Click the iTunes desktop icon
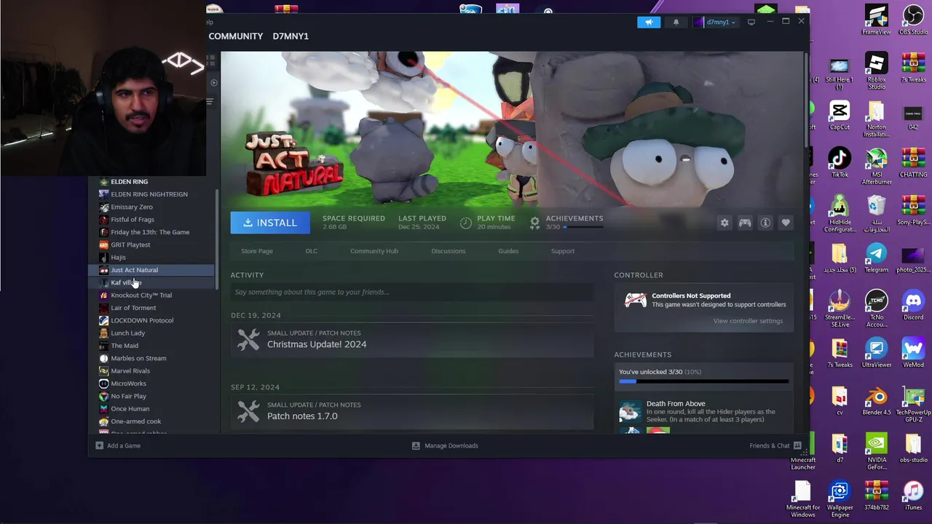This screenshot has width=932, height=524. point(913,496)
